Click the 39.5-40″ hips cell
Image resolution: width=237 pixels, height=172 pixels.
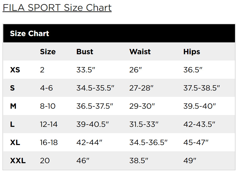click(199, 106)
